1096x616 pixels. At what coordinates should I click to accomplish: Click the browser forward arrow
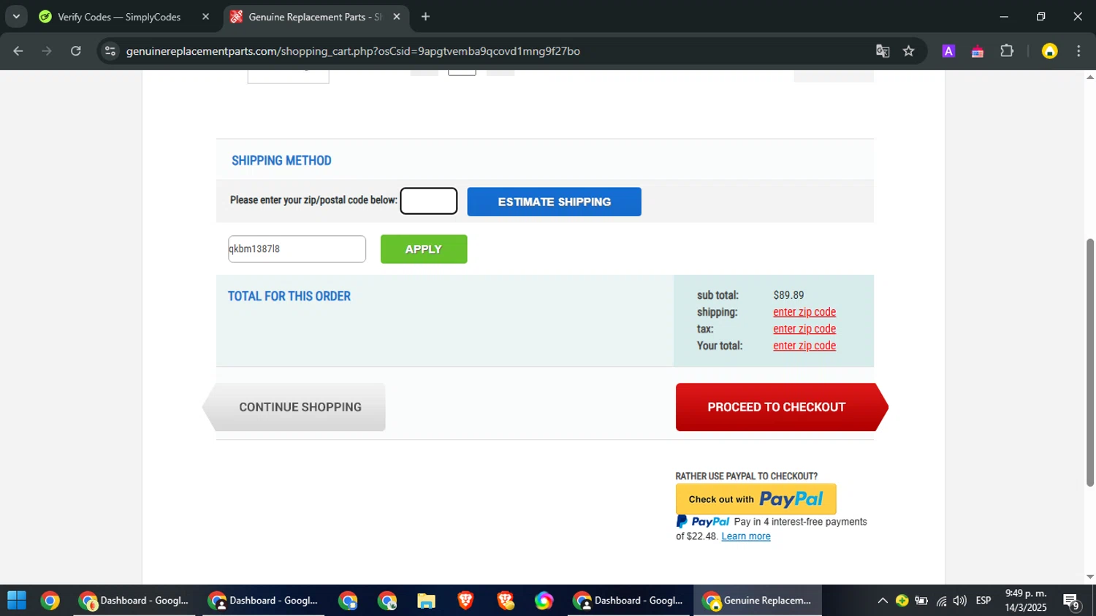pos(47,51)
